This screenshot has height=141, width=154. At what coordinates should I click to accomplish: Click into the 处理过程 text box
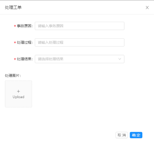tap(80, 43)
